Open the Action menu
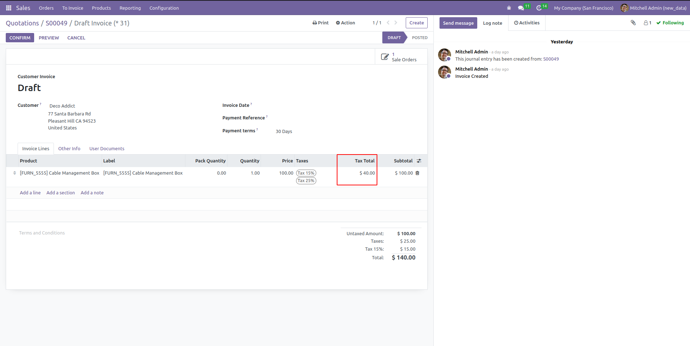The image size is (690, 346). [x=345, y=23]
